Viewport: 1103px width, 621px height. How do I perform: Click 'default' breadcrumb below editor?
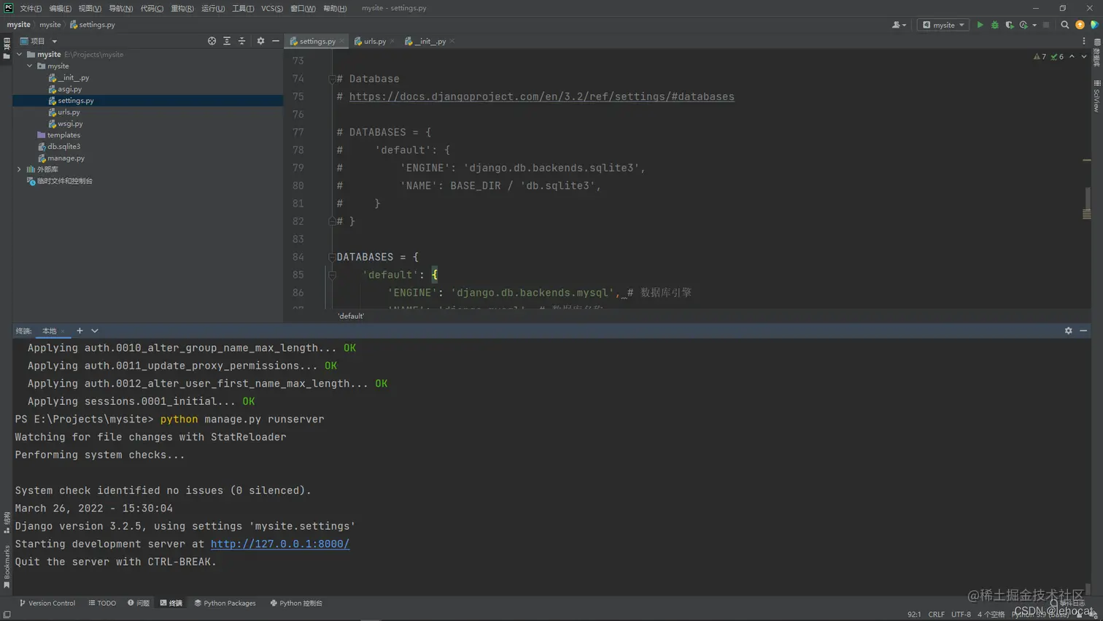350,316
